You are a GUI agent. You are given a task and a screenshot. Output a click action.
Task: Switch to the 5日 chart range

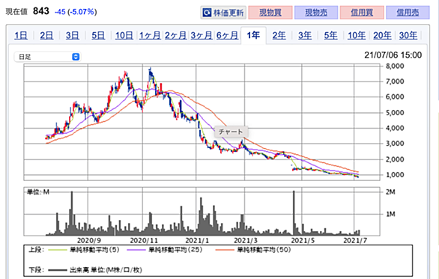coord(98,35)
